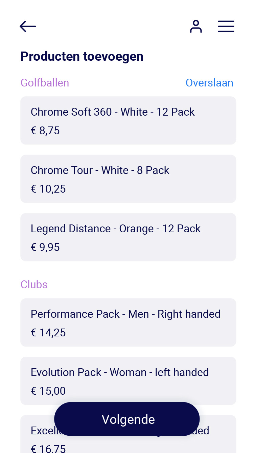Image resolution: width=254 pixels, height=453 pixels.
Task: Tap the Volgende button
Action: (x=127, y=419)
